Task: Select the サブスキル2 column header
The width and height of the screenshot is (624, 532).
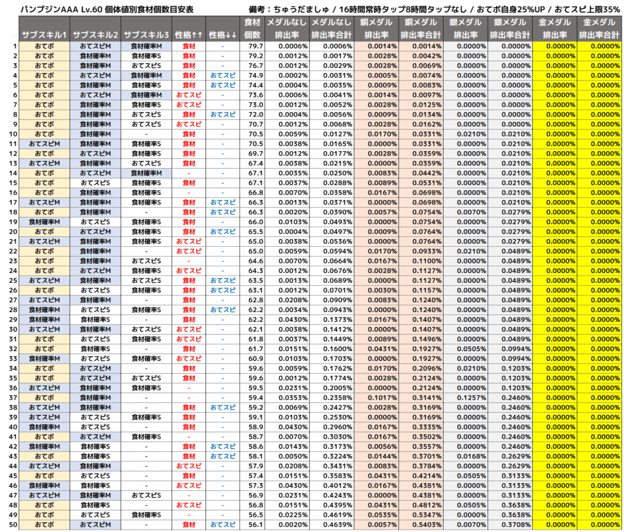Action: point(95,35)
